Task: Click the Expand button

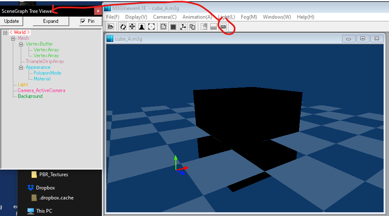Action: (x=51, y=21)
